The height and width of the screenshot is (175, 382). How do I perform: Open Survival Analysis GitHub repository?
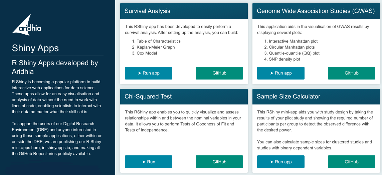(219, 73)
